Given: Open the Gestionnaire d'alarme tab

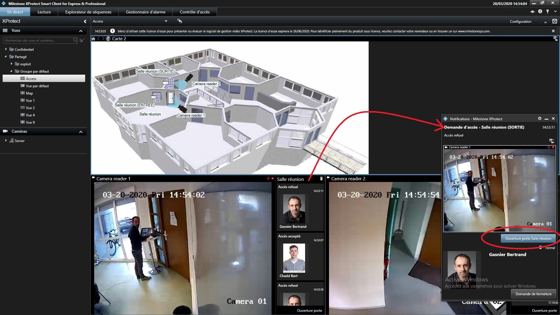Looking at the screenshot, I should [146, 12].
